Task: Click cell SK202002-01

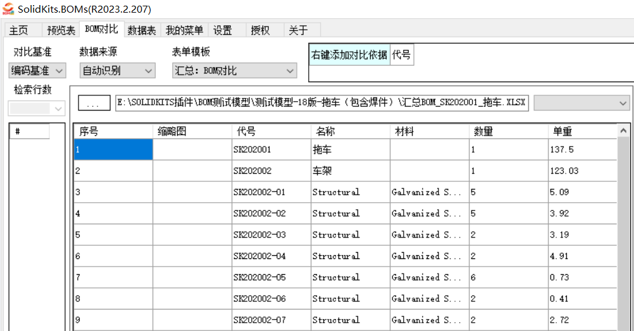Action: 271,192
